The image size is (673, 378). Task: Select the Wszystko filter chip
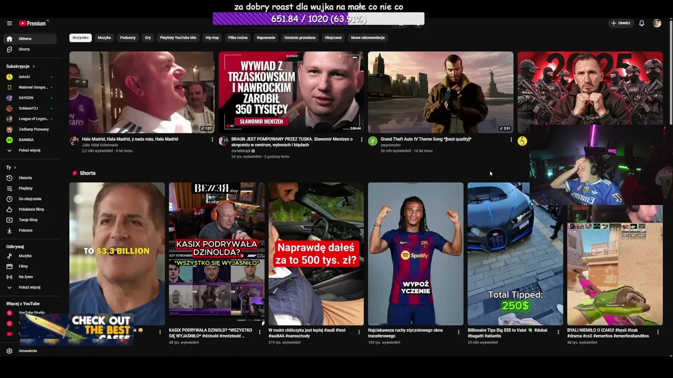tap(80, 38)
